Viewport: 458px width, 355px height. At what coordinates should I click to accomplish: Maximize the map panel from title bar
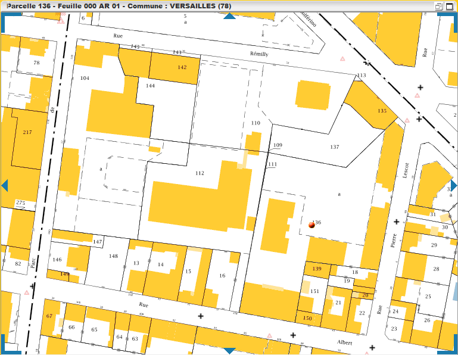[449, 6]
